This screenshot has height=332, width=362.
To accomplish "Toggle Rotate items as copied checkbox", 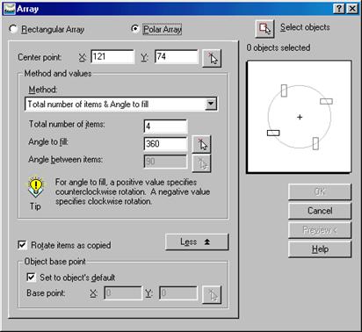I will coord(23,245).
